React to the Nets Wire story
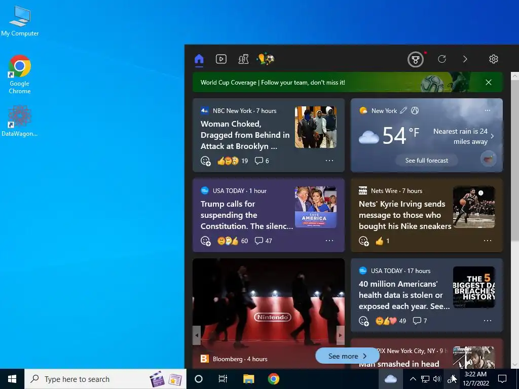Screen dimensions: 519x389 click(364, 241)
